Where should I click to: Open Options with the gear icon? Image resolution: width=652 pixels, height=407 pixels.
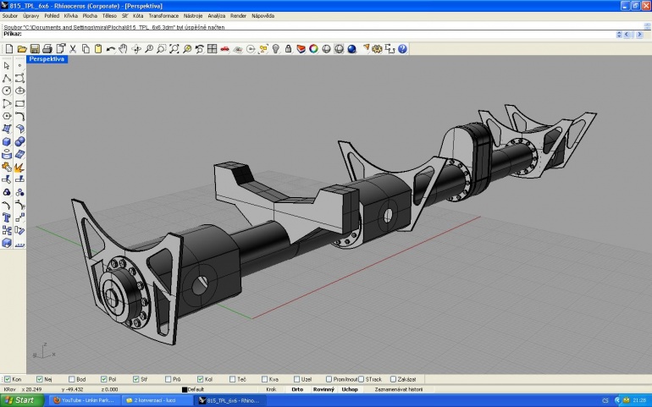pos(377,49)
